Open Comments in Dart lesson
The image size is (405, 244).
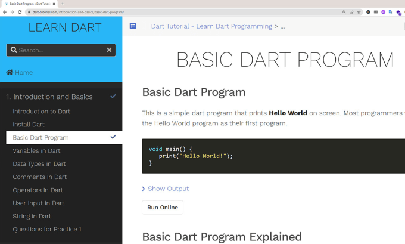(39, 177)
